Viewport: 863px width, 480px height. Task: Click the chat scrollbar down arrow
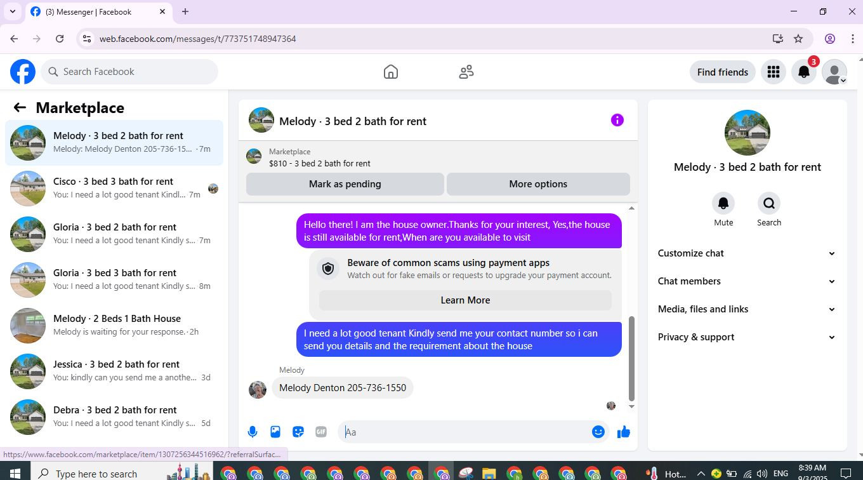click(x=631, y=406)
